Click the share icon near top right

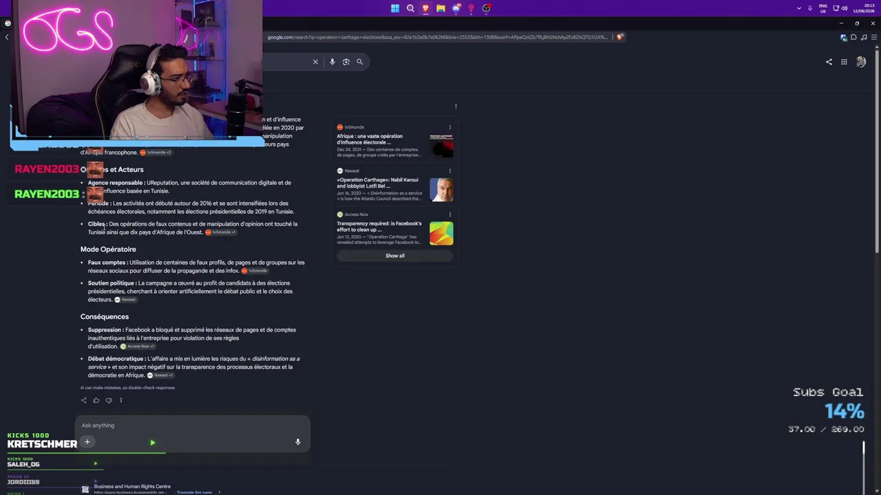point(829,62)
